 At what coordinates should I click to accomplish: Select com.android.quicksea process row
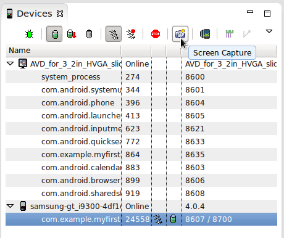(141, 142)
